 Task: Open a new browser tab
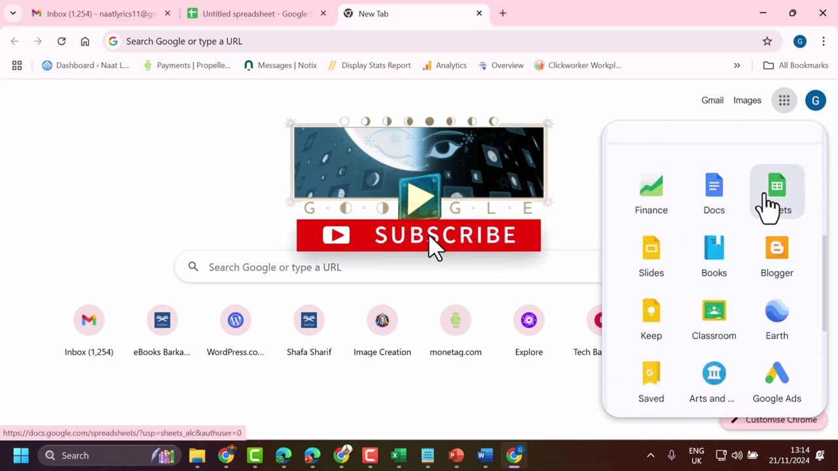click(503, 13)
